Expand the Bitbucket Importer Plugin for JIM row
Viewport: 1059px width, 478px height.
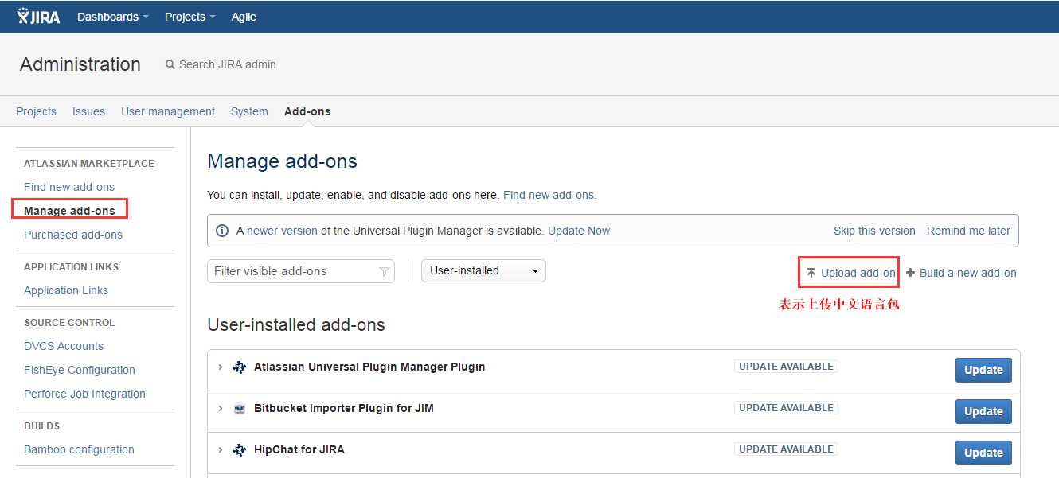(221, 409)
